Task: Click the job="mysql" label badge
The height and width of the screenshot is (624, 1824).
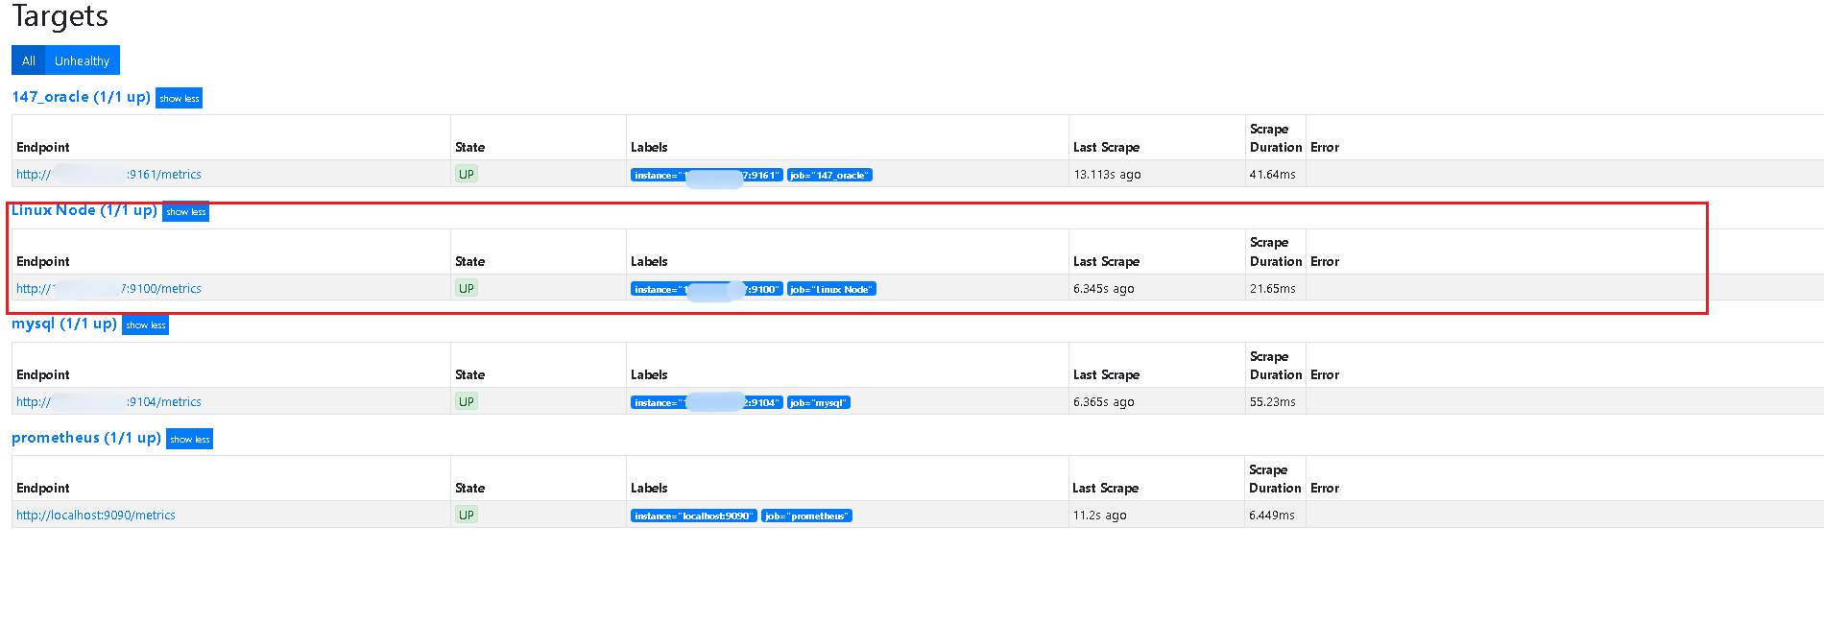Action: point(818,402)
